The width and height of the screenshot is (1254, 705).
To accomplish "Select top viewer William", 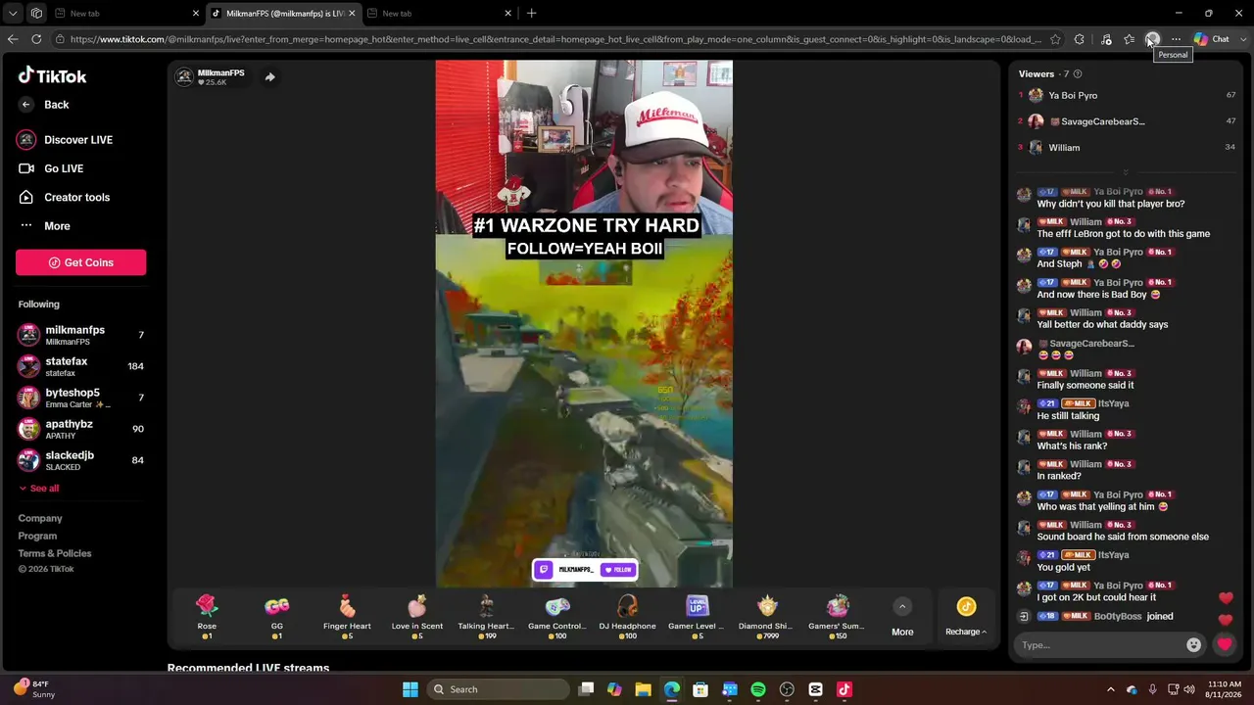I will tap(1127, 148).
